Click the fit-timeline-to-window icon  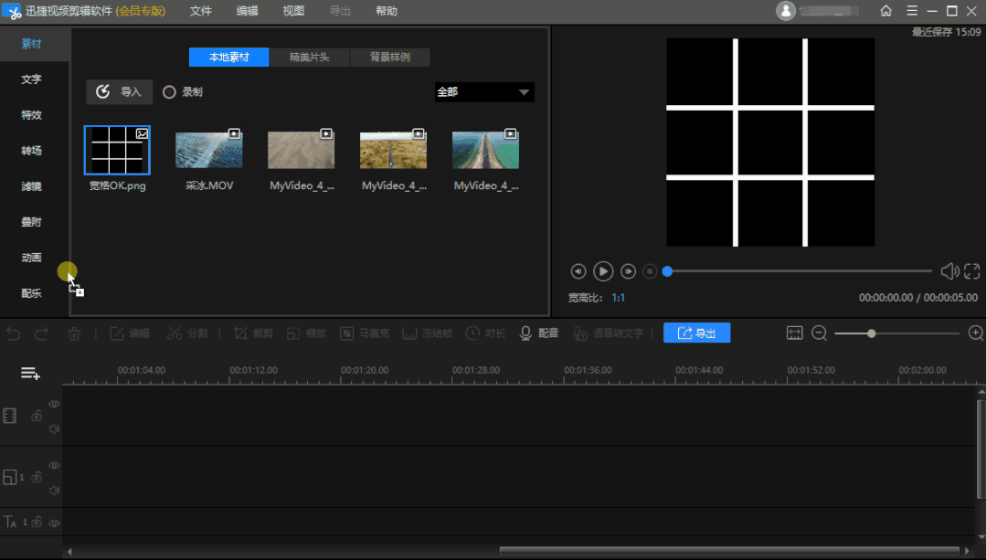coord(794,333)
